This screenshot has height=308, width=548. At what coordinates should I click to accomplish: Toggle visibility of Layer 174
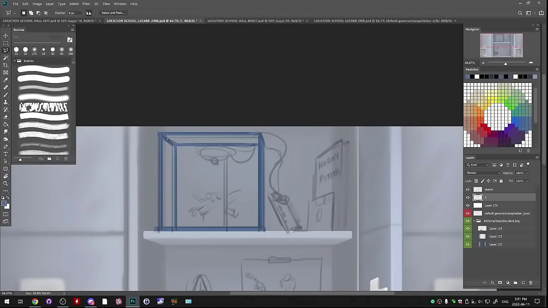coord(468,205)
